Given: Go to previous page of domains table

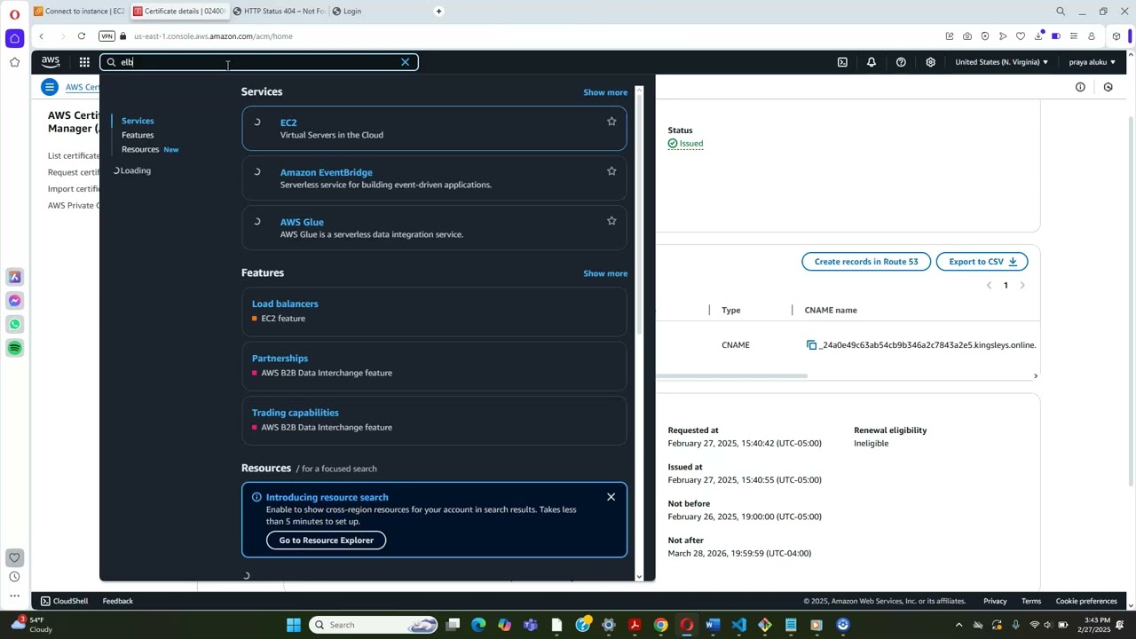Looking at the screenshot, I should click(990, 285).
